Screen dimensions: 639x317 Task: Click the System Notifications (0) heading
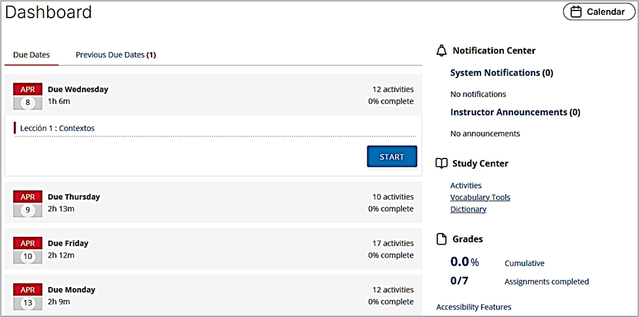(x=502, y=73)
